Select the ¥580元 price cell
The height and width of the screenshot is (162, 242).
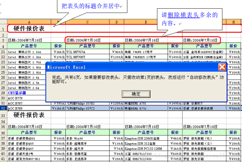click(233, 108)
